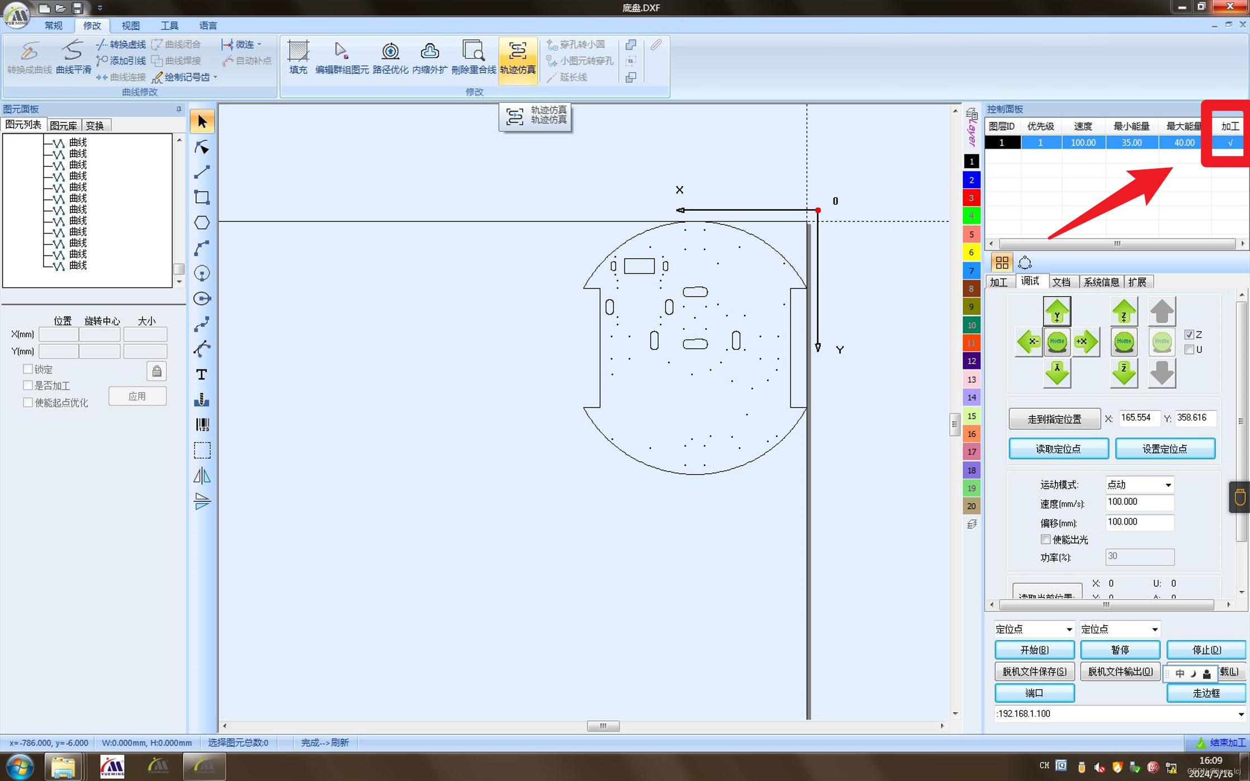Click the 编辑群组图元 icon

(342, 58)
